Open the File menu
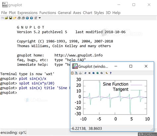Viewport: 157px width, 136px height. point(4,13)
